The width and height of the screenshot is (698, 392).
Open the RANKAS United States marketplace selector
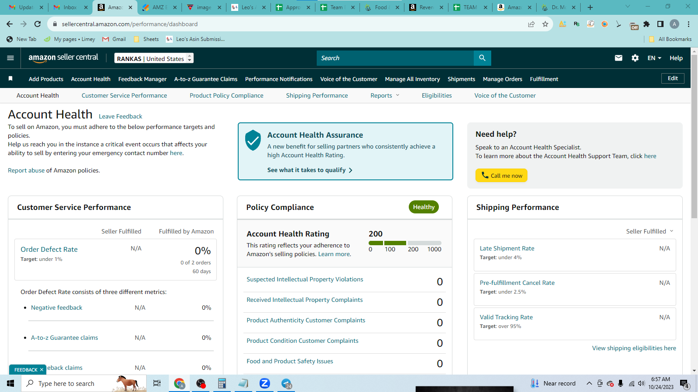(x=154, y=58)
